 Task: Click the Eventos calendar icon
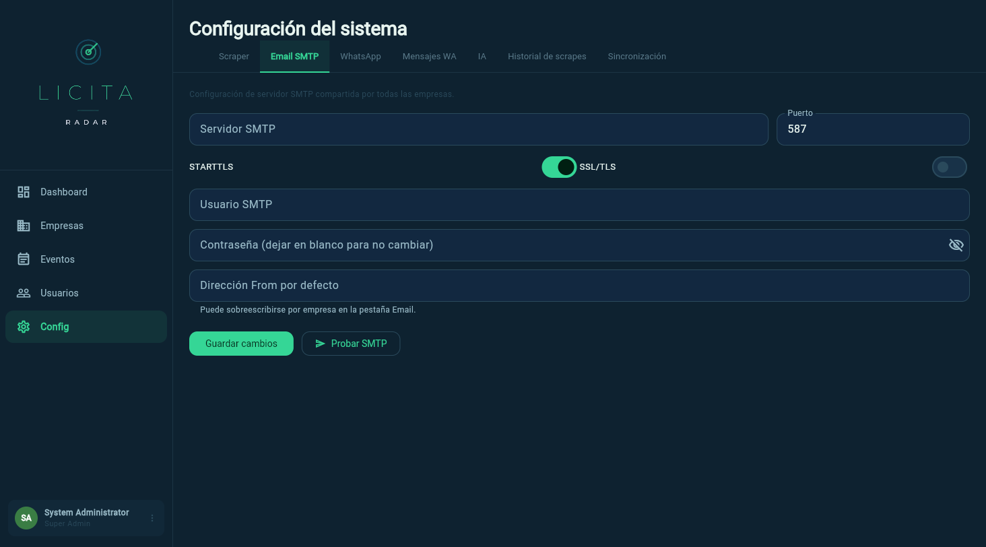24,259
